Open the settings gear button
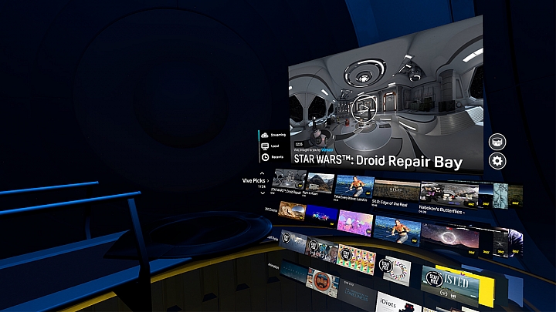556x312 pixels. click(497, 160)
